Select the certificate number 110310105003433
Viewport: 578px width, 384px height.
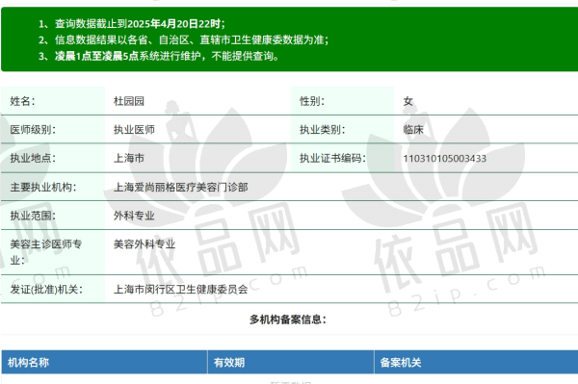tap(444, 158)
